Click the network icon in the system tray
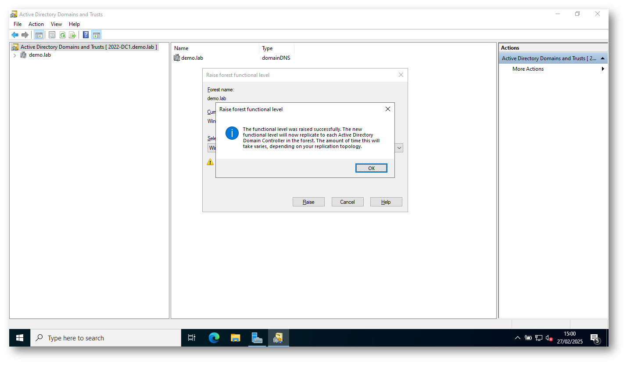 click(539, 338)
